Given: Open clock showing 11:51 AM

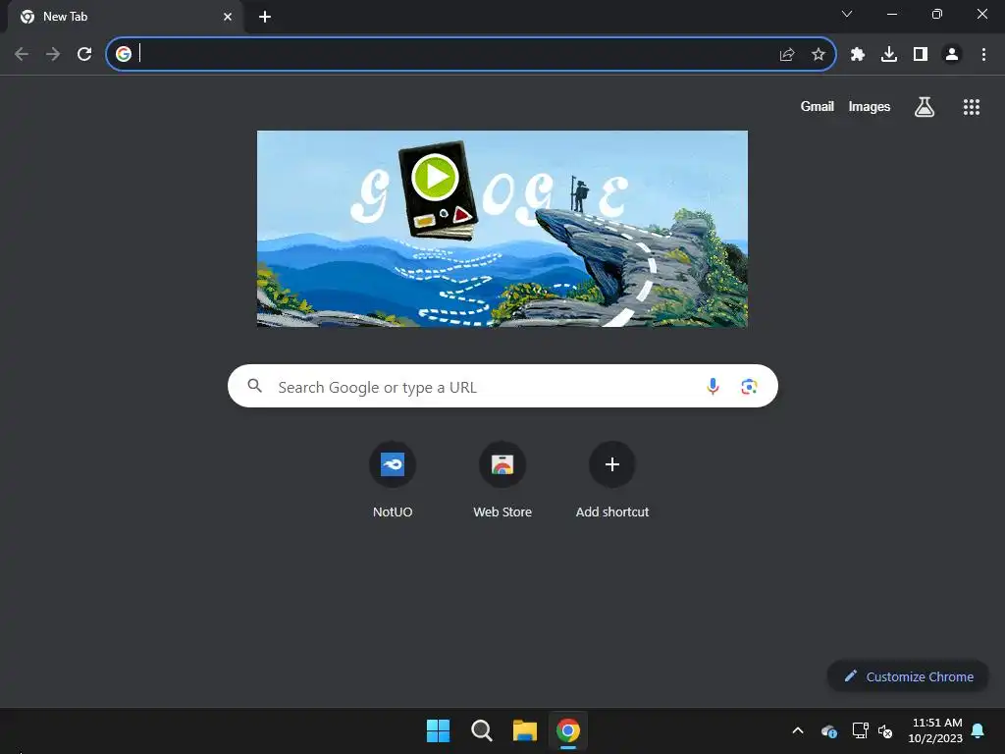Looking at the screenshot, I should click(x=935, y=730).
